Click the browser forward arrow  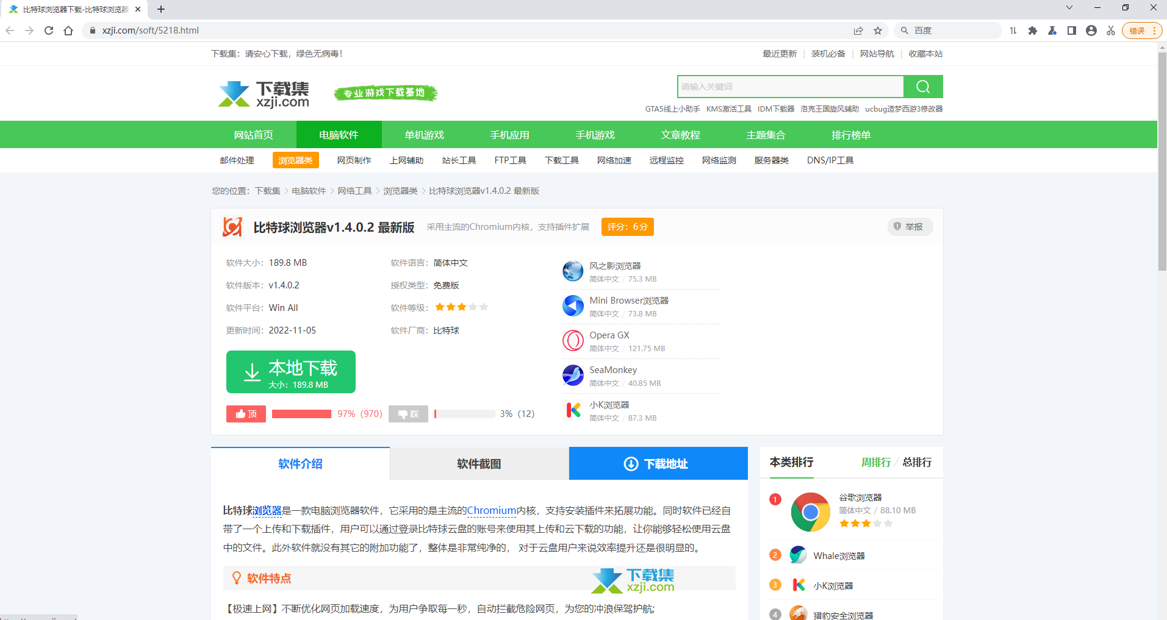(x=29, y=30)
